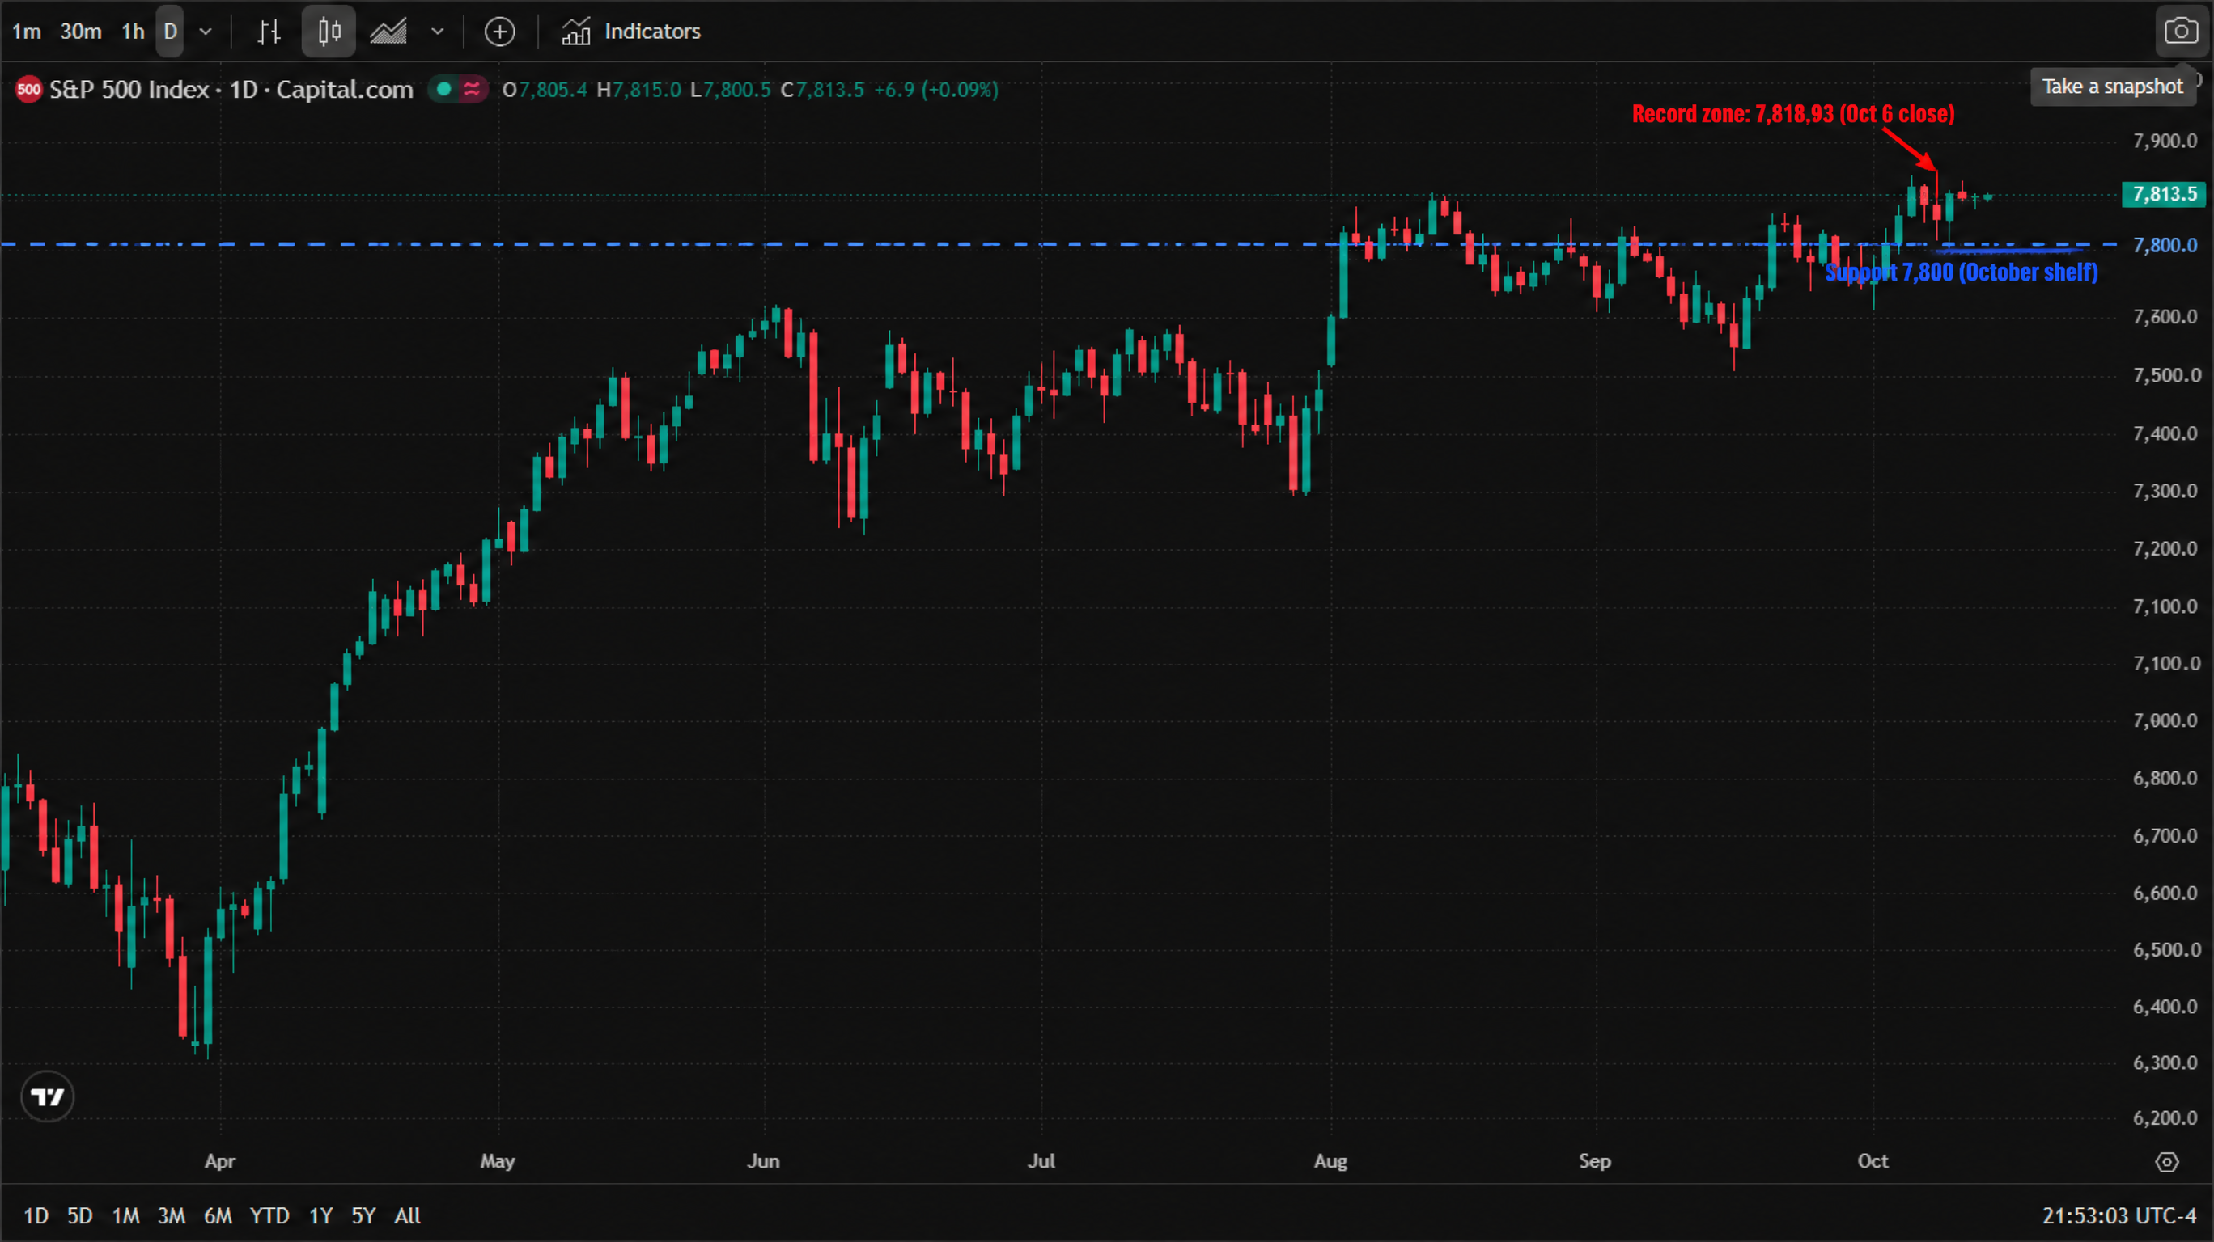Click the Apr label on time axis

tap(220, 1161)
